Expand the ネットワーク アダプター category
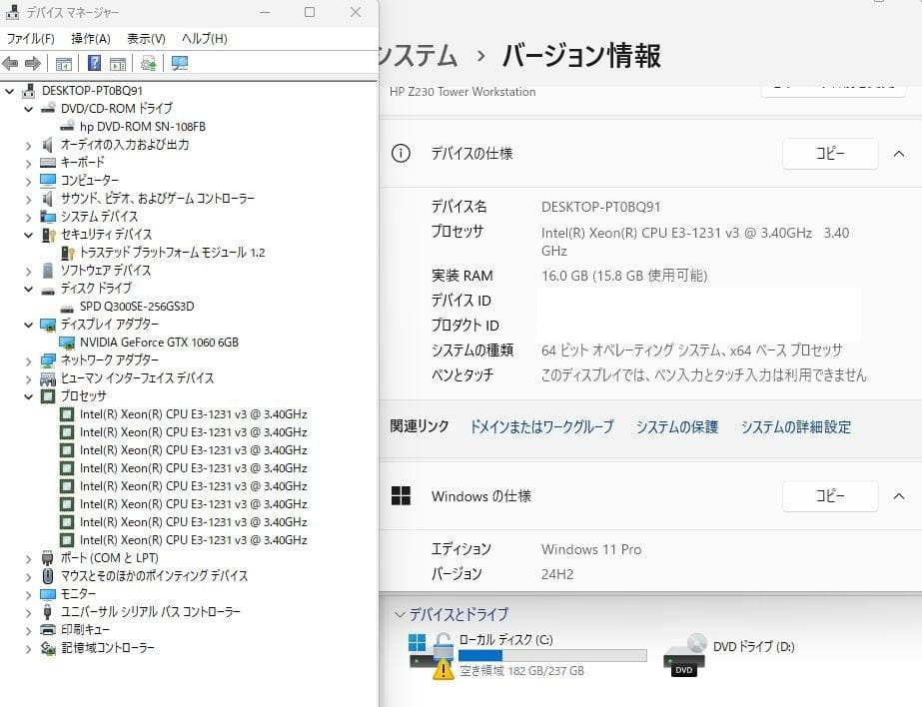The image size is (922, 707). (x=27, y=360)
